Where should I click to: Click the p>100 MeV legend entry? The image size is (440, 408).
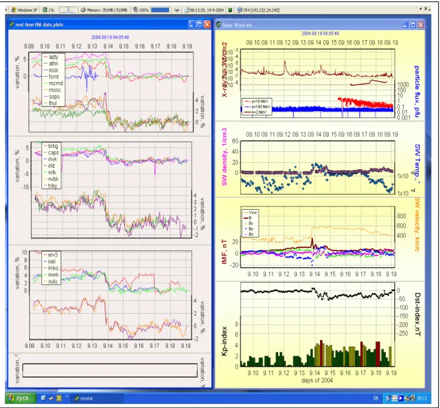(x=257, y=107)
